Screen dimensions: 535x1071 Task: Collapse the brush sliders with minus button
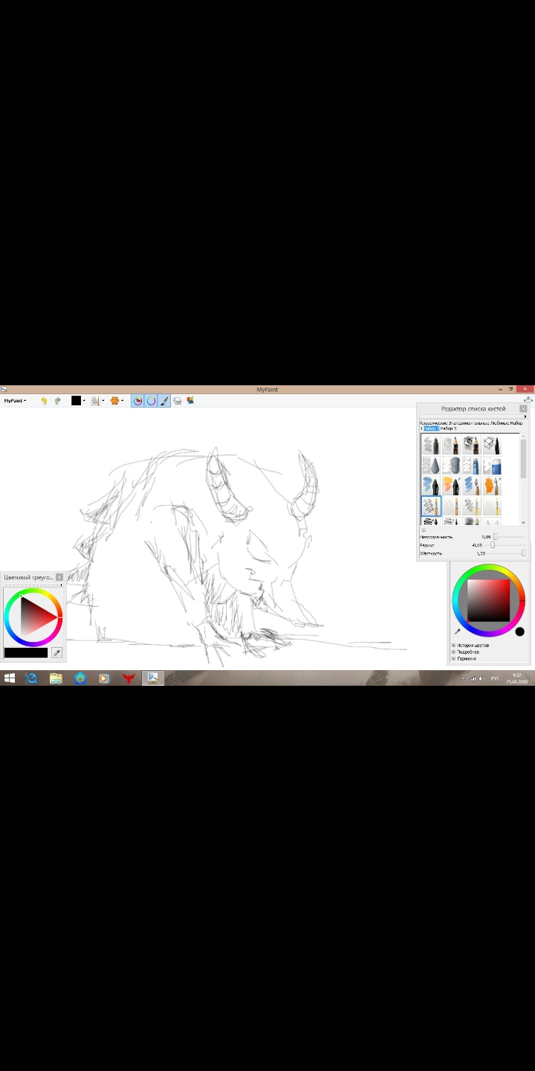(424, 530)
